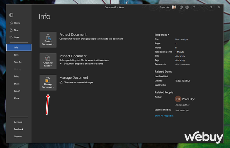The height and width of the screenshot is (148, 230).
Task: Open the Manage Document dropdown
Action: coord(48,83)
